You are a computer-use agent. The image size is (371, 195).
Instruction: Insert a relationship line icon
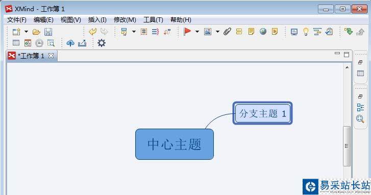coord(167,32)
